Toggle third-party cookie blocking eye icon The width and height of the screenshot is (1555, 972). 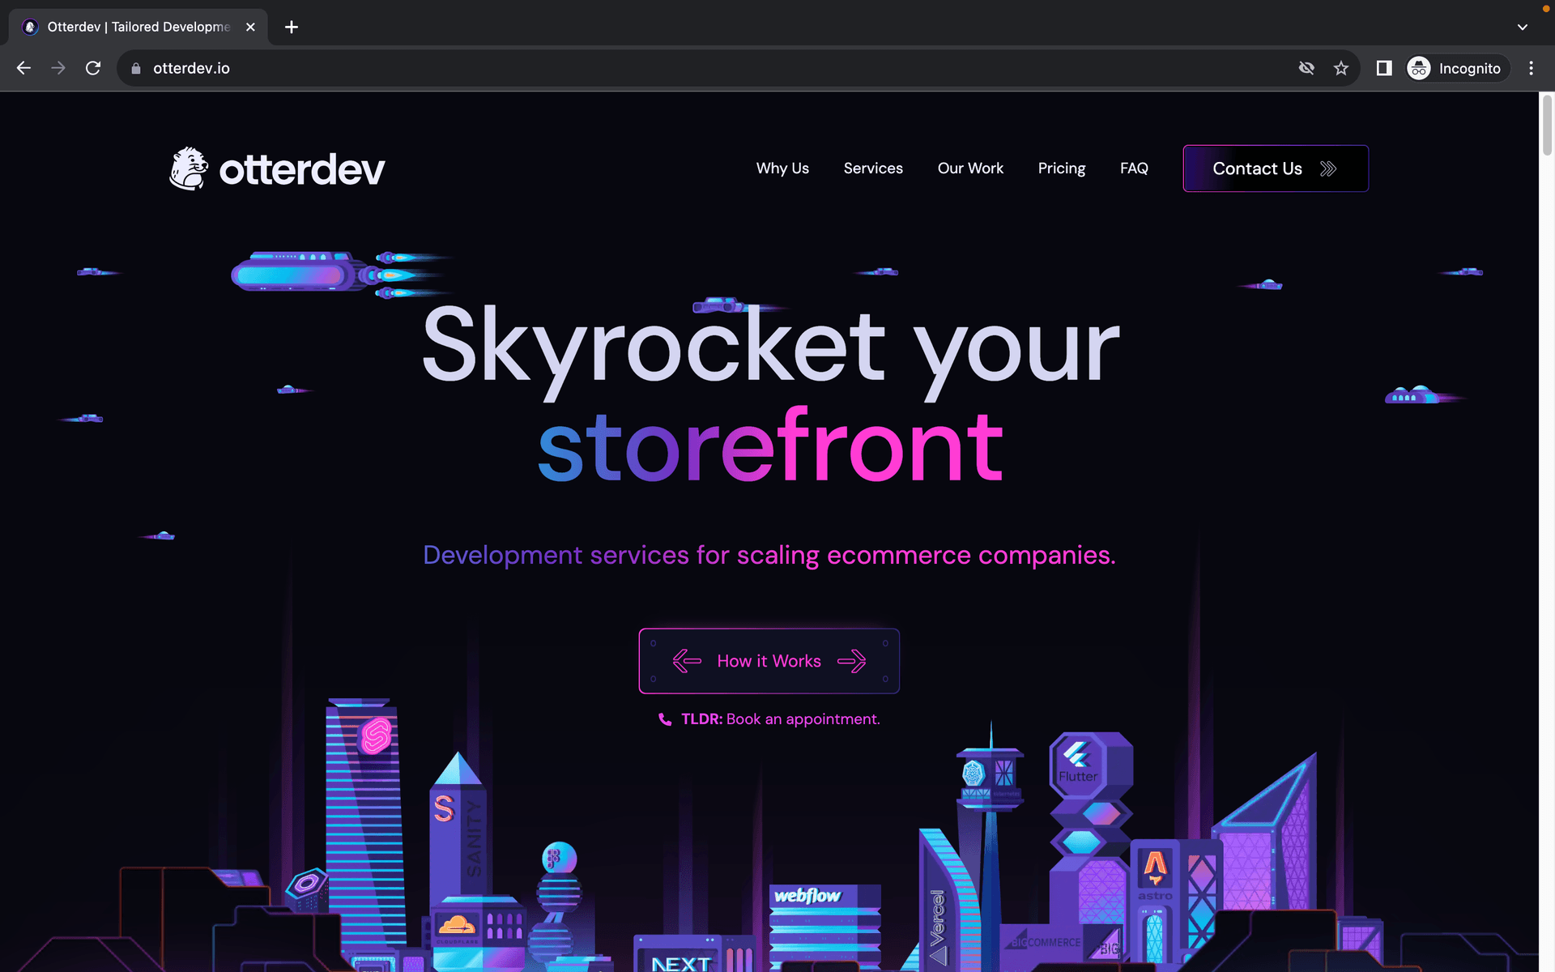click(x=1306, y=68)
